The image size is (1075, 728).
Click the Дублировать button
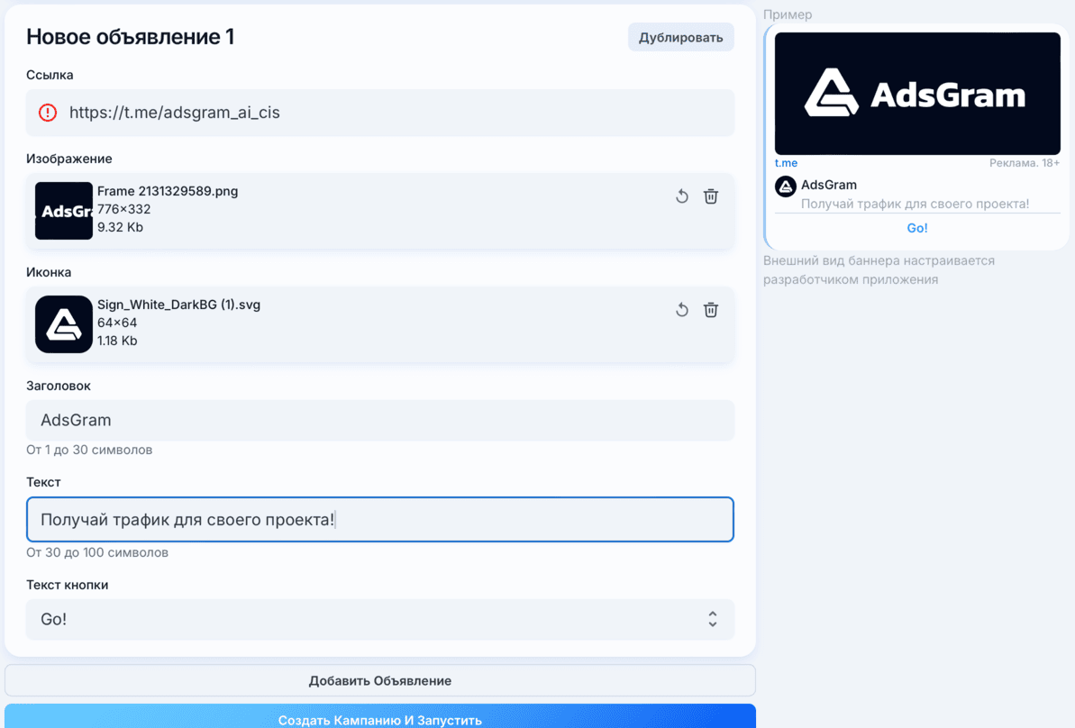(x=680, y=37)
